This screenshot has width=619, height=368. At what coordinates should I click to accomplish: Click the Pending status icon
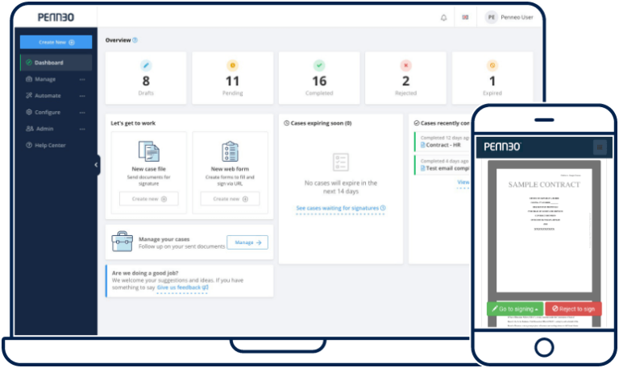[x=233, y=64]
